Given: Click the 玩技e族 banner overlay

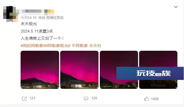Looking at the screenshot, I should click(x=150, y=73).
